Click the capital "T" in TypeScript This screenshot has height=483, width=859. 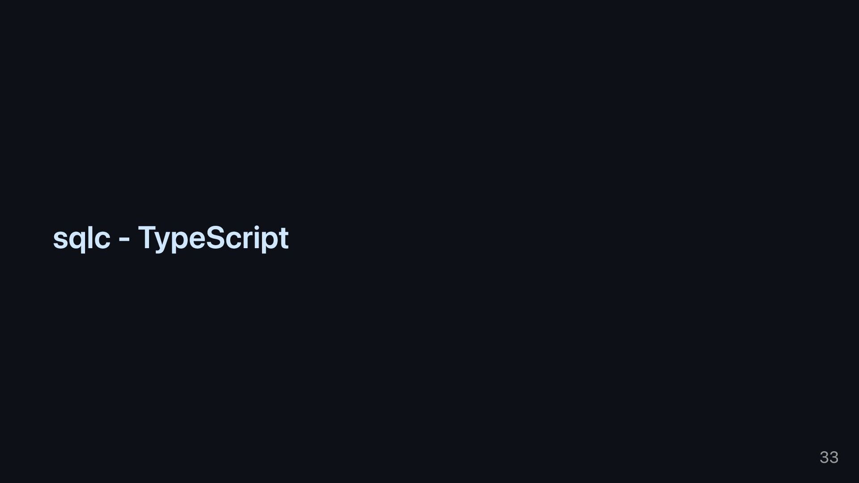click(x=147, y=237)
